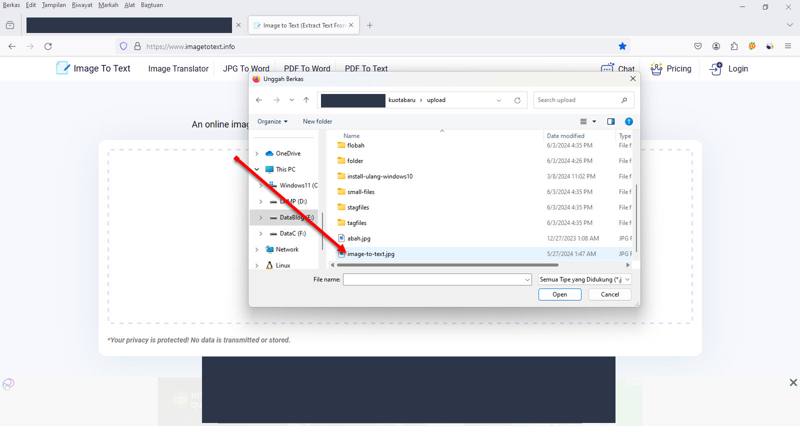Expand the OneDrive tree node

(257, 153)
